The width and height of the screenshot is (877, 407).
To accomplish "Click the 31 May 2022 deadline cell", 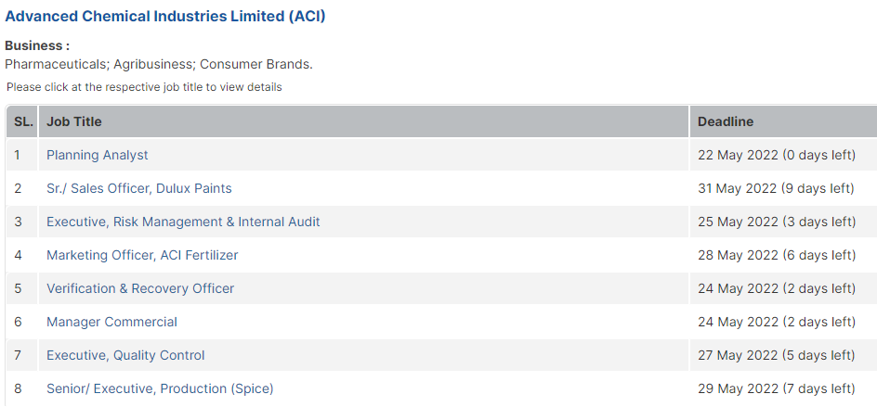I will tap(783, 188).
